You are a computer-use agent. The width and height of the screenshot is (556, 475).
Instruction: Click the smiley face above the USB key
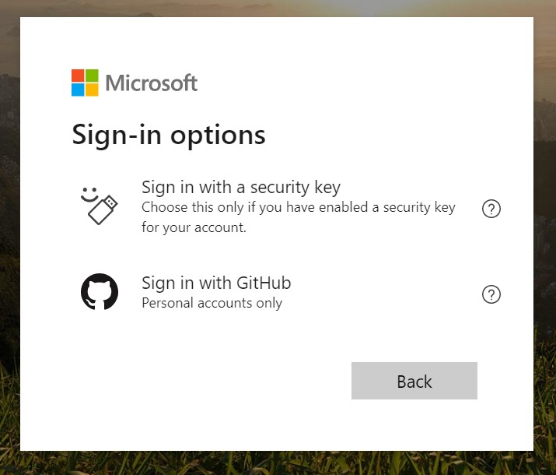(x=89, y=195)
